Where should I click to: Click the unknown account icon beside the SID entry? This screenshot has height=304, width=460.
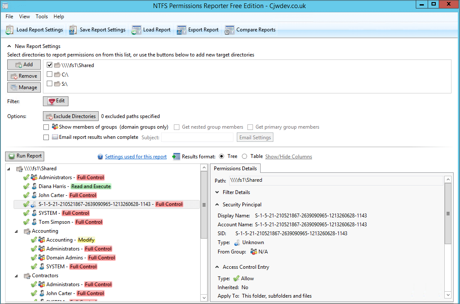coord(34,204)
